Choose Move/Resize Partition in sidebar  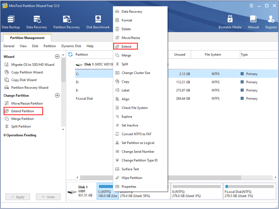click(x=23, y=103)
